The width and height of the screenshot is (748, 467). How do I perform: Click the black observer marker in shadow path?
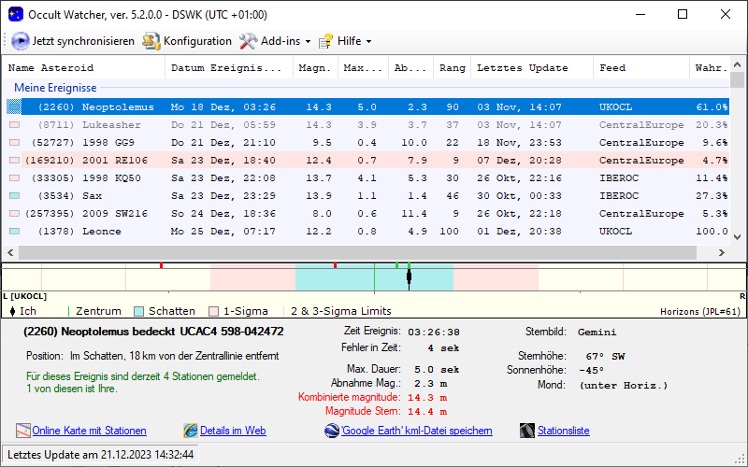(409, 276)
